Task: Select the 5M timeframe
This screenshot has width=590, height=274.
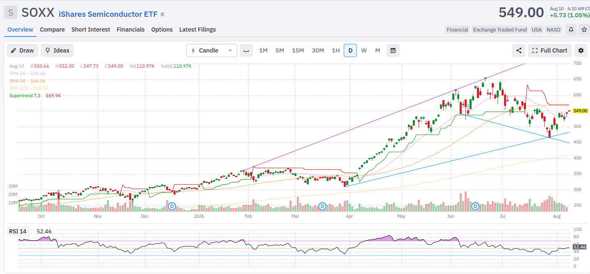Action: [280, 50]
